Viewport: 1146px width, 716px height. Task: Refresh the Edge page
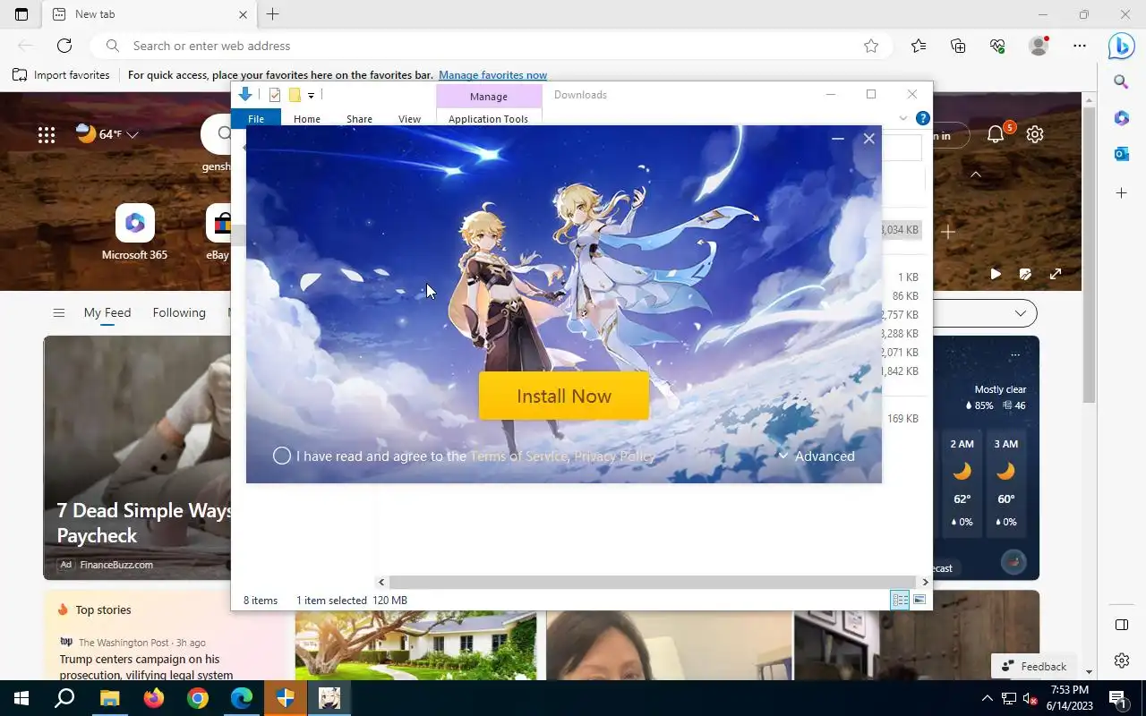point(64,46)
